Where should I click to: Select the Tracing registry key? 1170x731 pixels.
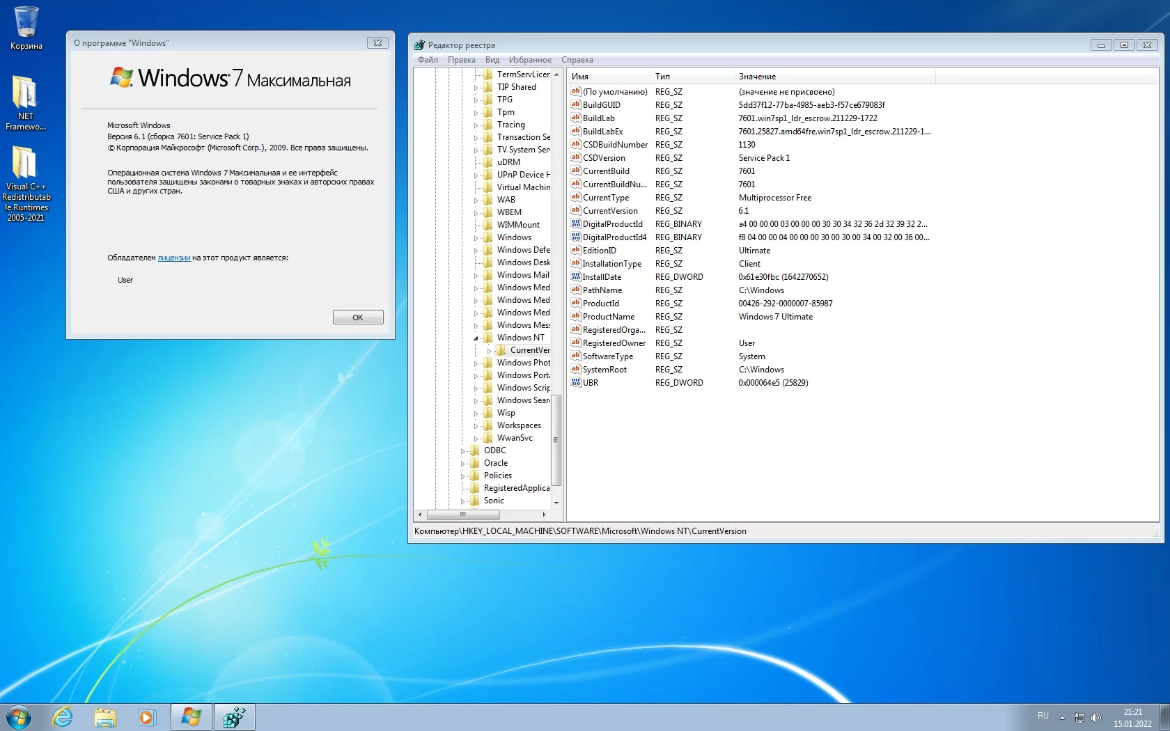510,125
